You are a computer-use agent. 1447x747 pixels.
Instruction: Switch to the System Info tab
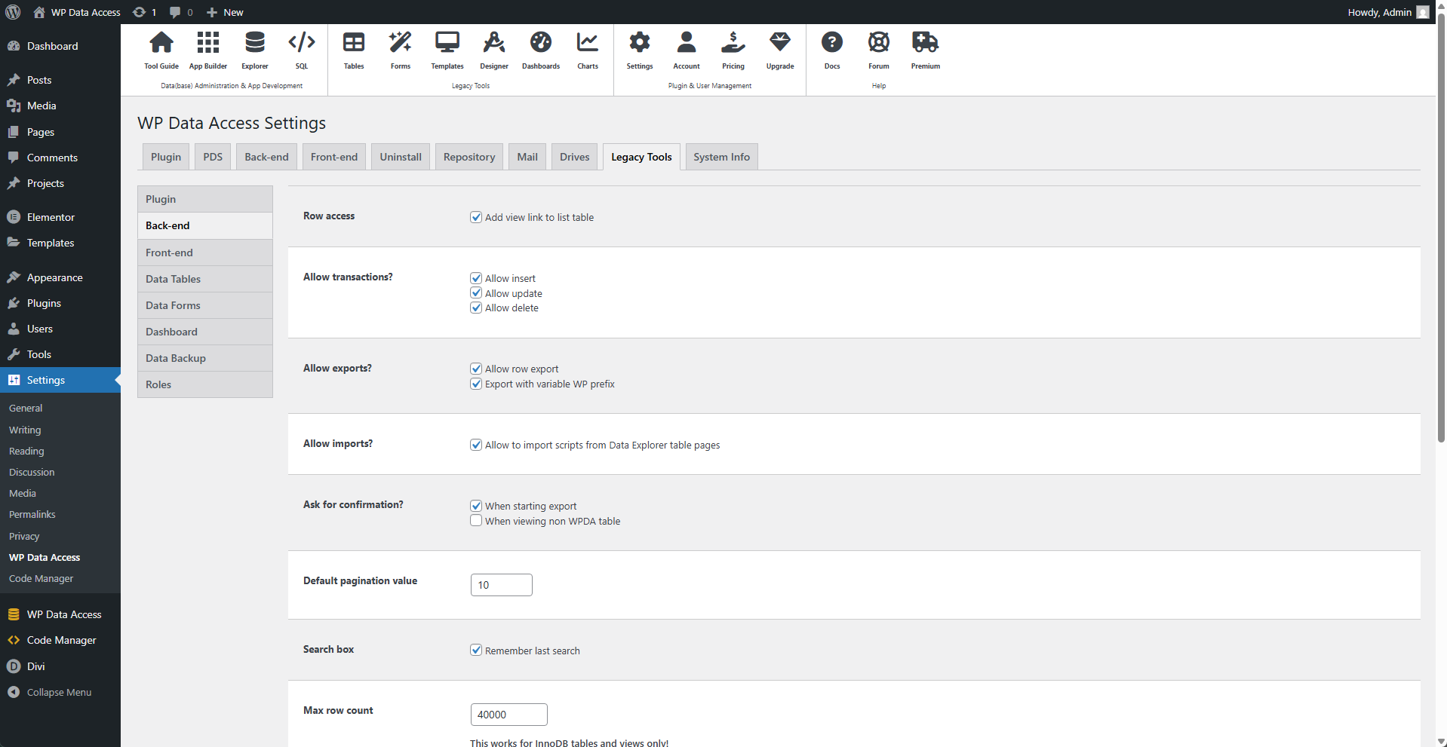tap(720, 156)
